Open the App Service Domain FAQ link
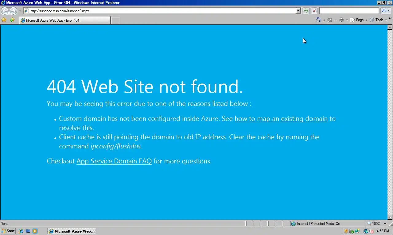The height and width of the screenshot is (235, 393). tap(114, 161)
